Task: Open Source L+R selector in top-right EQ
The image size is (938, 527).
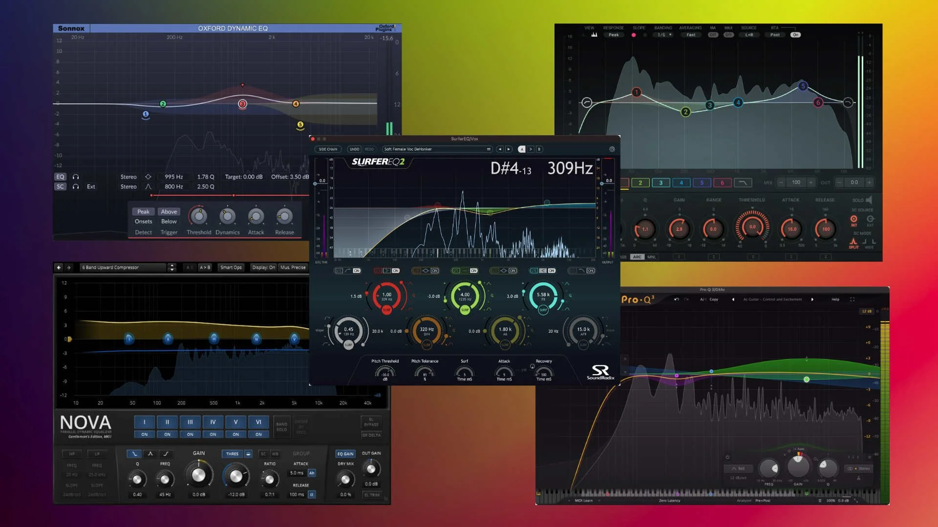Action: coord(749,35)
